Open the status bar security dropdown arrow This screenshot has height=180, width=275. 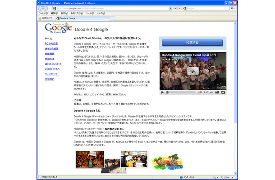tap(217, 177)
